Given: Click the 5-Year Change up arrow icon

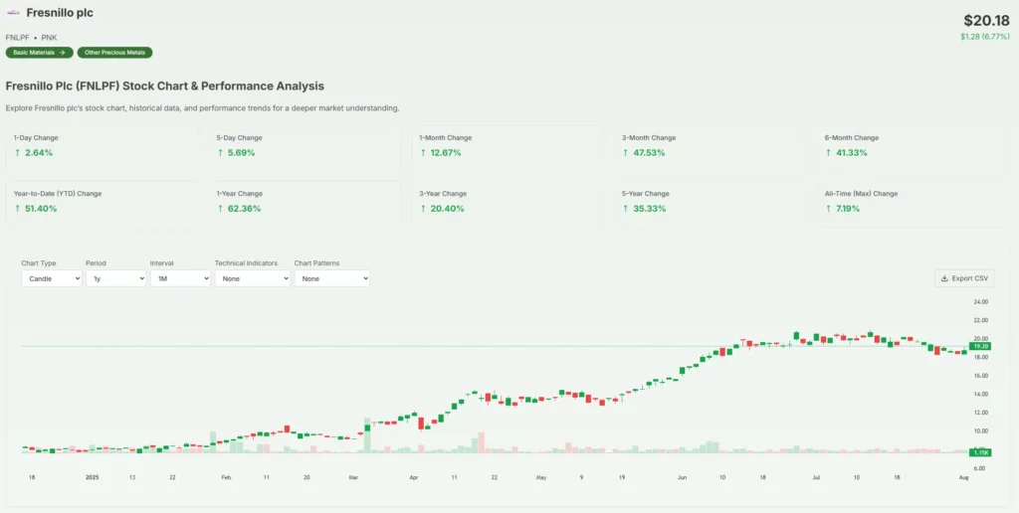Looking at the screenshot, I should click(x=626, y=209).
